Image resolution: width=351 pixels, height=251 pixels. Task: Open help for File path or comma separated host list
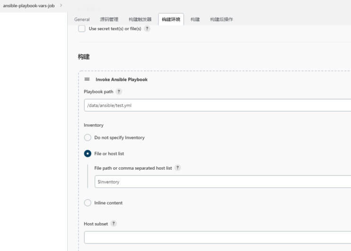[177, 167]
